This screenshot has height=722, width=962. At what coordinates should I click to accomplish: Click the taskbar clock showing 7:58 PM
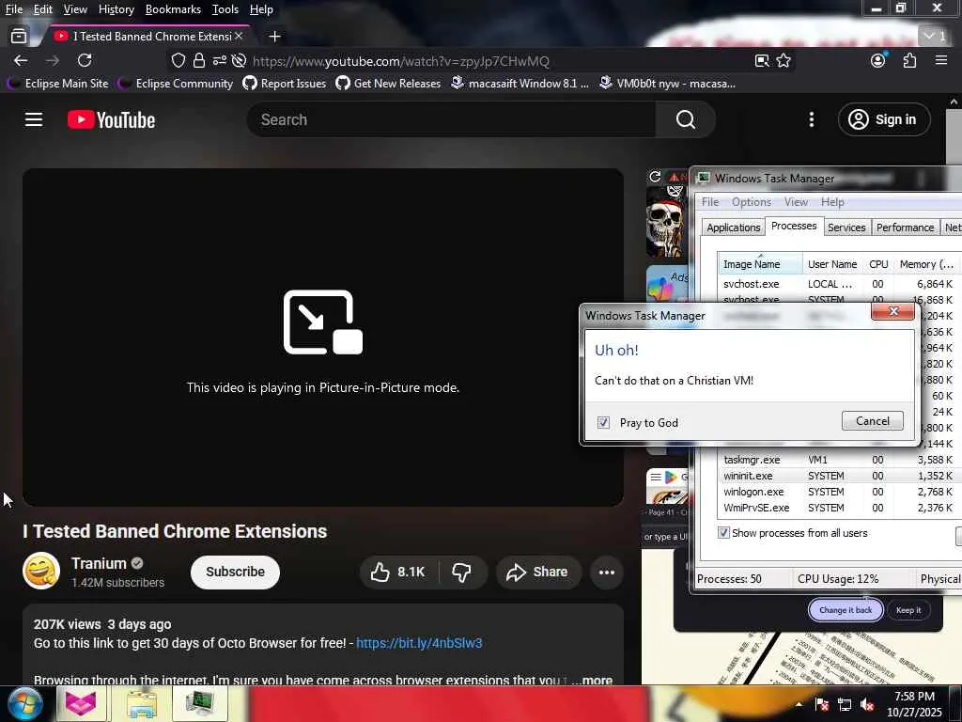coord(914,704)
